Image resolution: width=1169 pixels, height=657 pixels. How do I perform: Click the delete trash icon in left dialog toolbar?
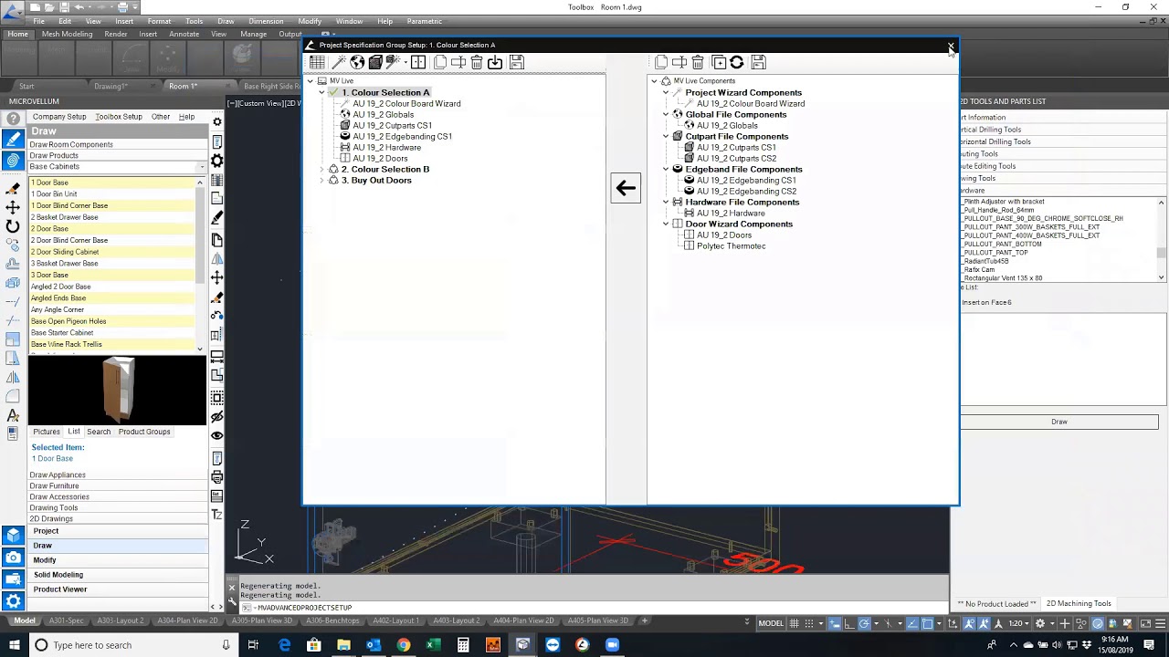pos(477,62)
